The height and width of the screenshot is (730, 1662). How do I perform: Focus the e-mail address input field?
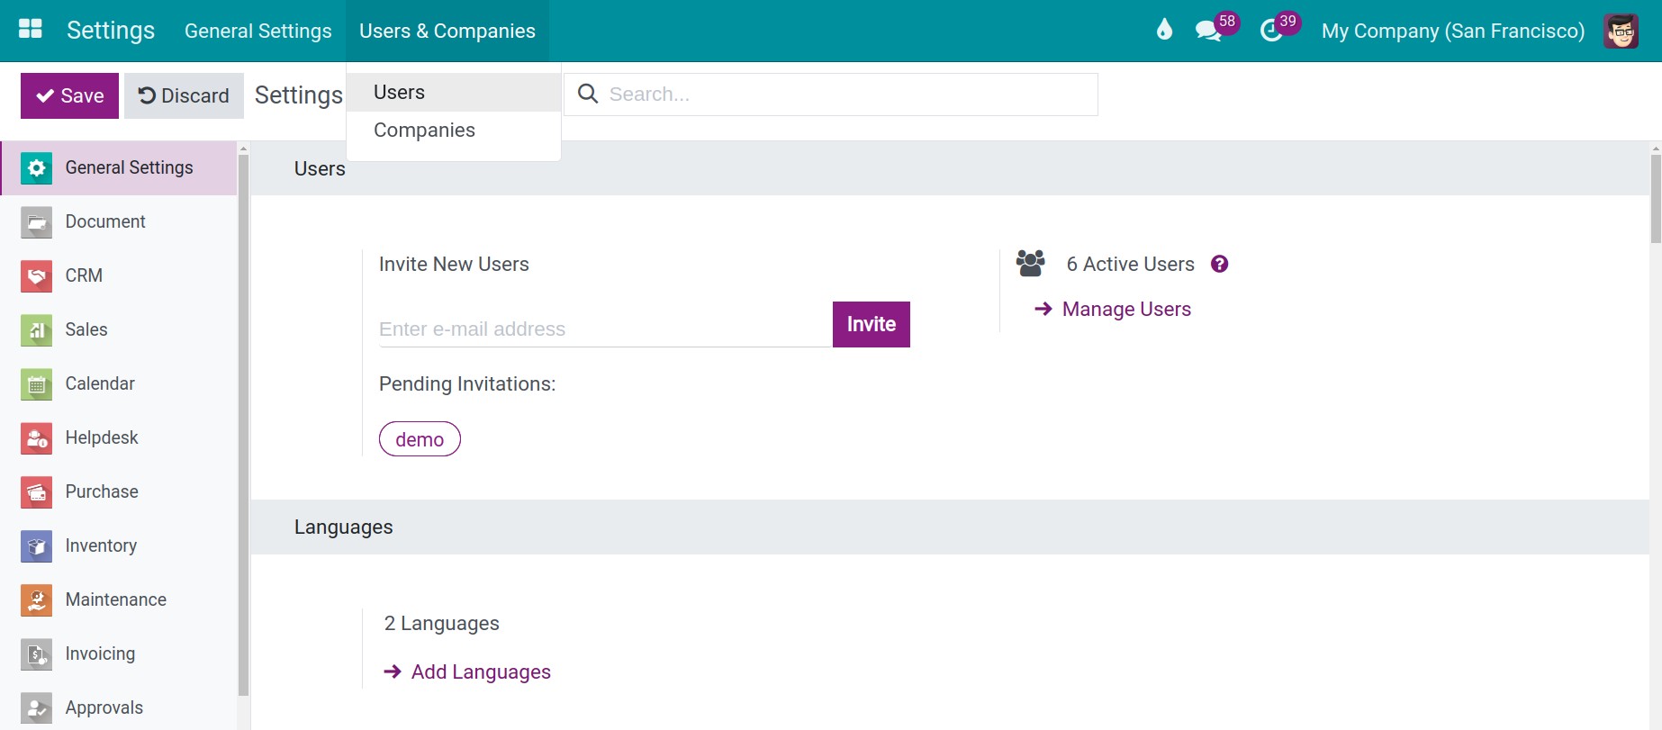click(605, 329)
